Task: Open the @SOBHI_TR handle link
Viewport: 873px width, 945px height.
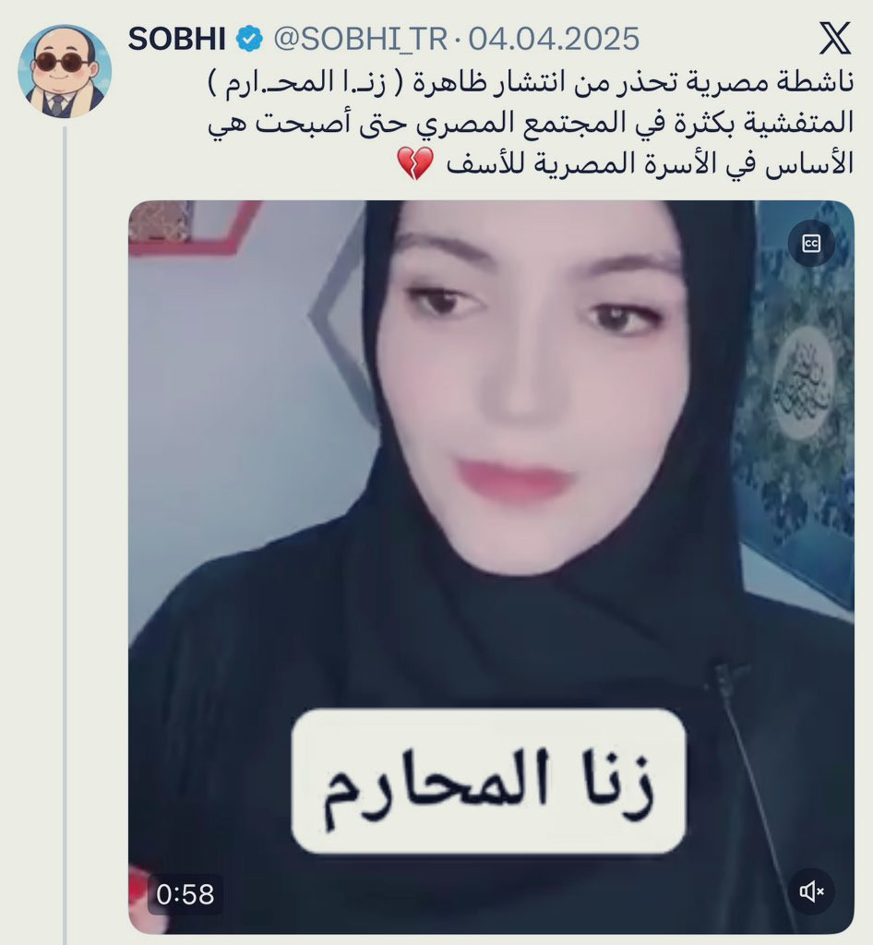Action: [x=360, y=40]
